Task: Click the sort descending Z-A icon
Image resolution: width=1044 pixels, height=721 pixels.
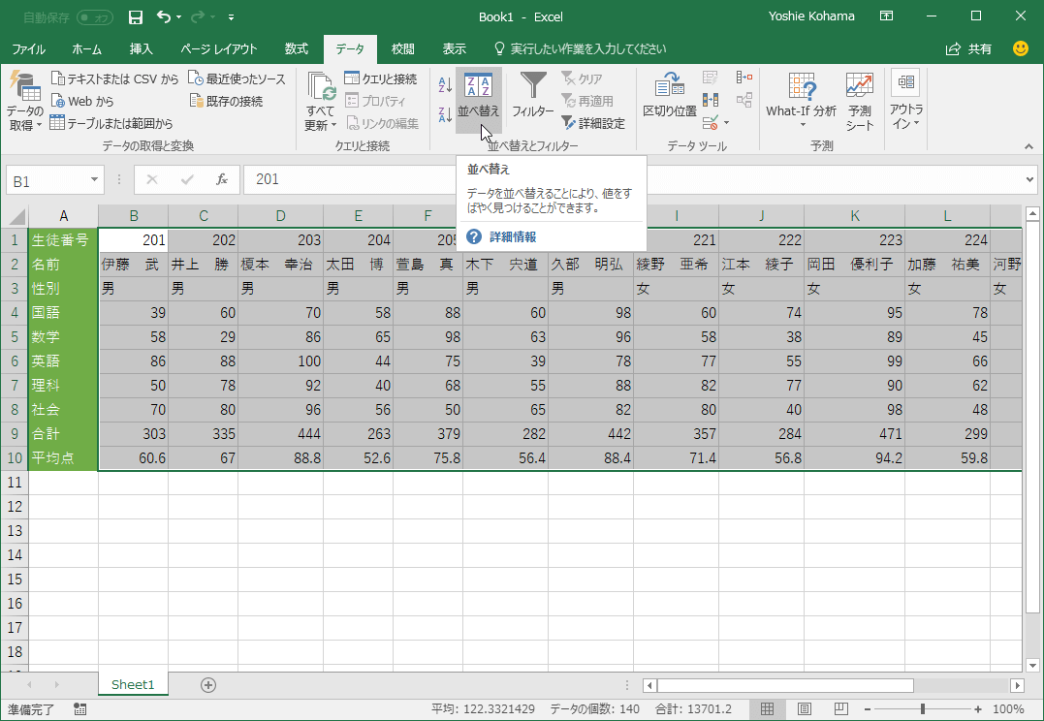Action: tap(445, 114)
